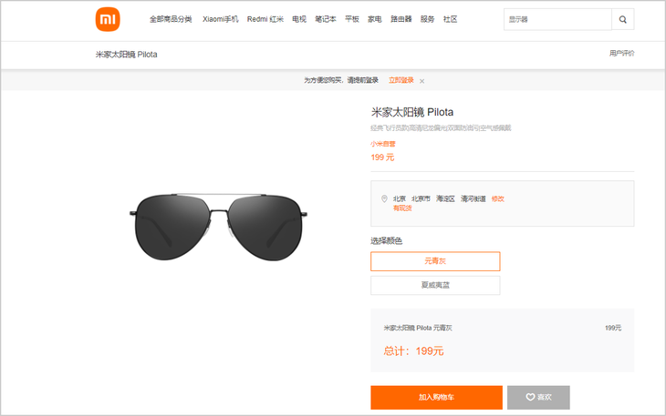The width and height of the screenshot is (666, 416).
Task: Open the Xiaomi手机 menu
Action: pyautogui.click(x=221, y=19)
